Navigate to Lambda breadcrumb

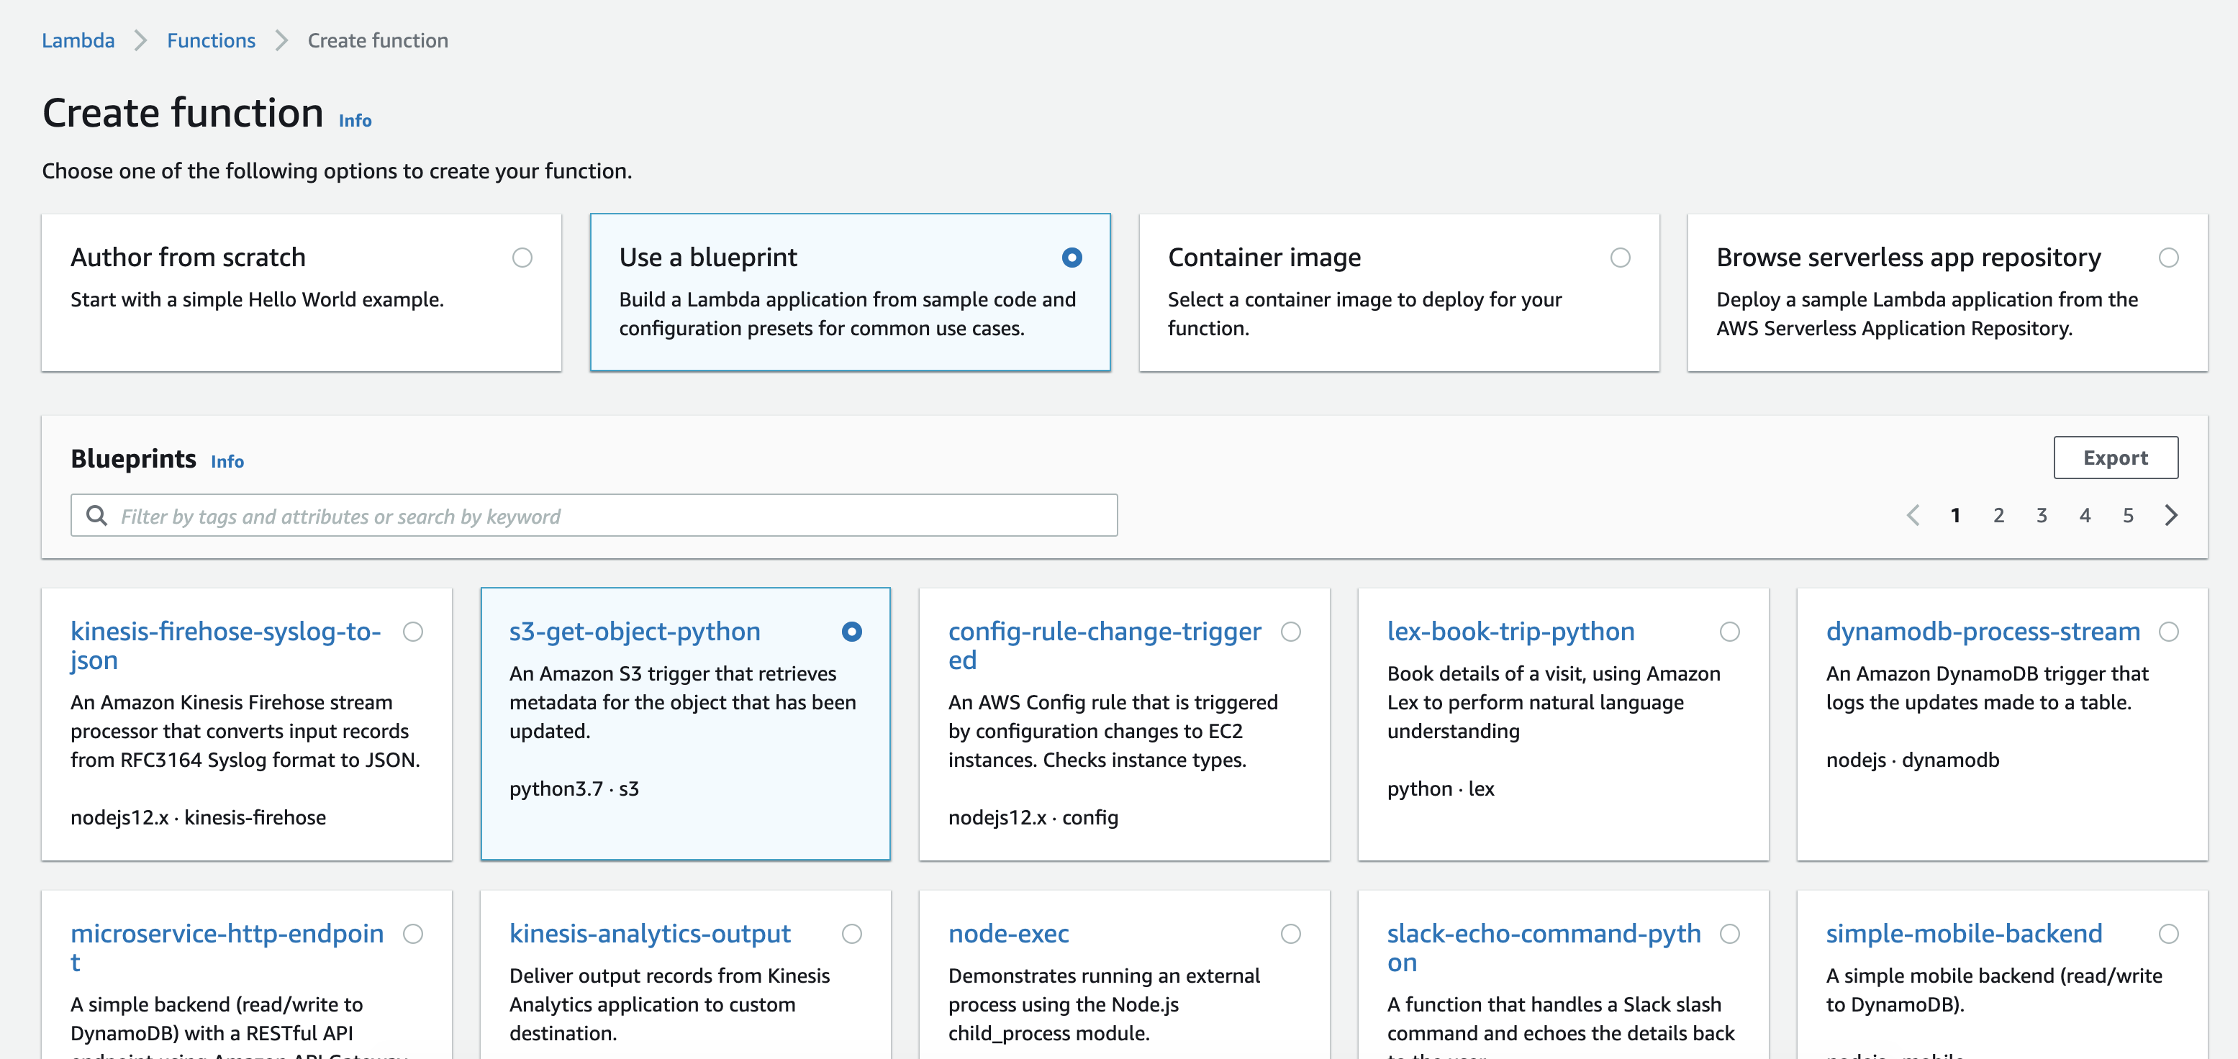tap(78, 41)
